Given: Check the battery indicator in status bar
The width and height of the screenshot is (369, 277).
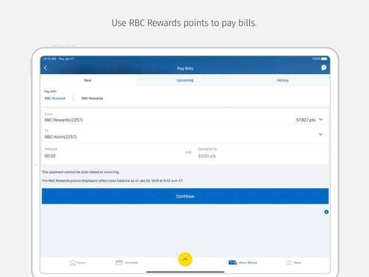Looking at the screenshot, I should click(x=324, y=59).
